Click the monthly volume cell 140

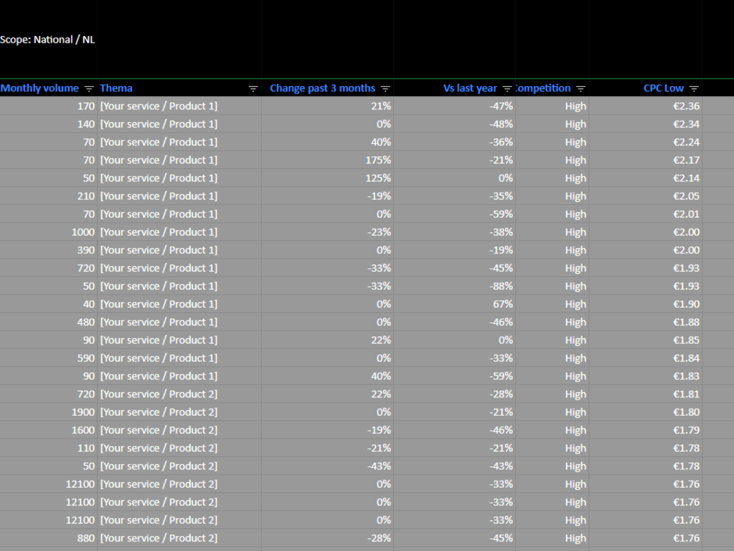click(48, 124)
